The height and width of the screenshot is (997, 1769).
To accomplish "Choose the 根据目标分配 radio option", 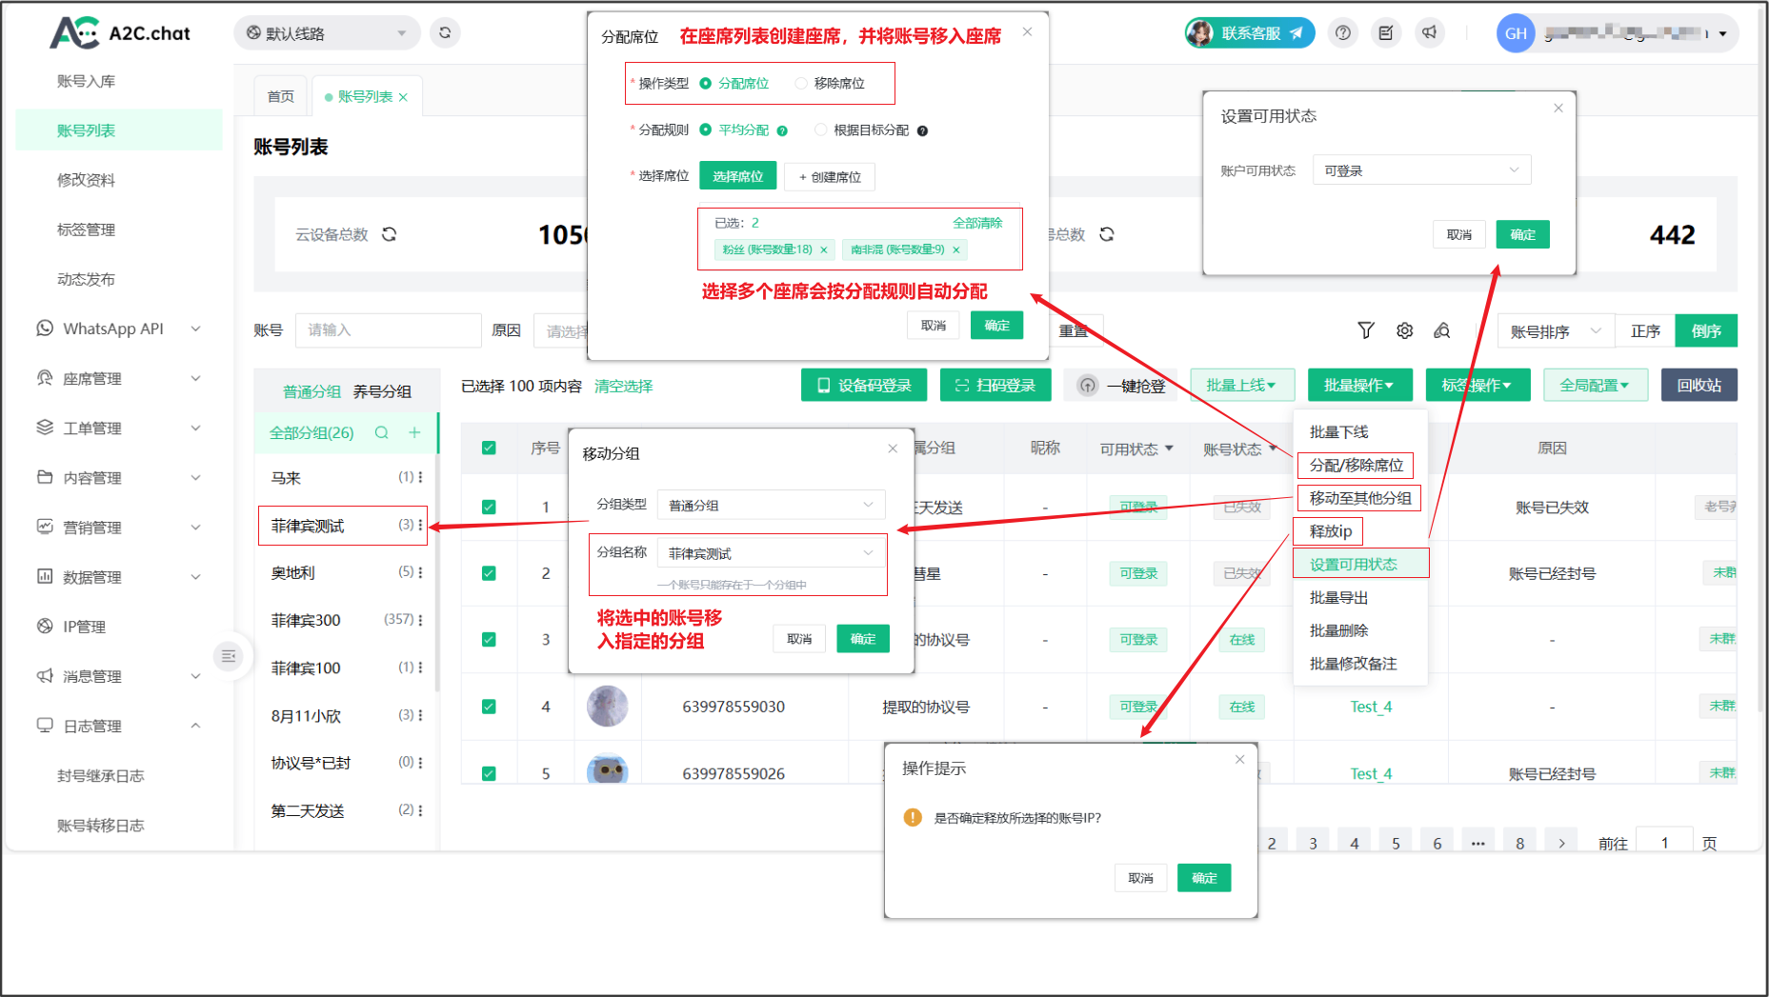I will click(x=820, y=130).
